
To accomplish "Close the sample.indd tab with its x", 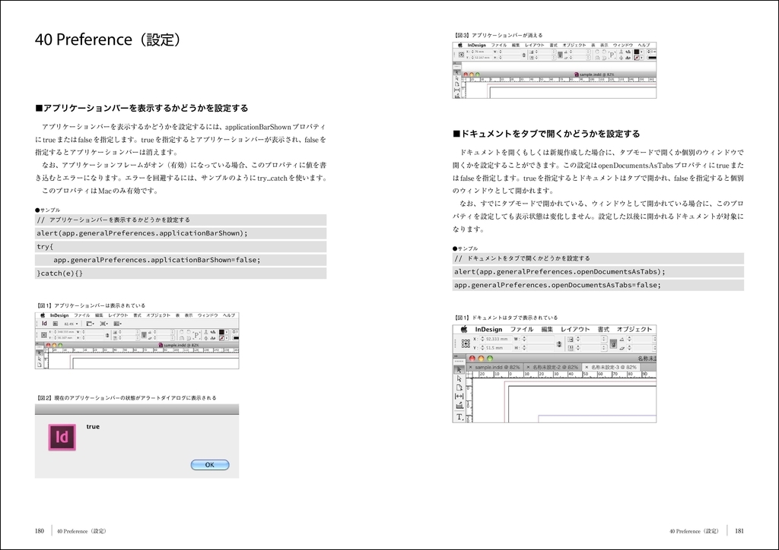I will [x=470, y=368].
